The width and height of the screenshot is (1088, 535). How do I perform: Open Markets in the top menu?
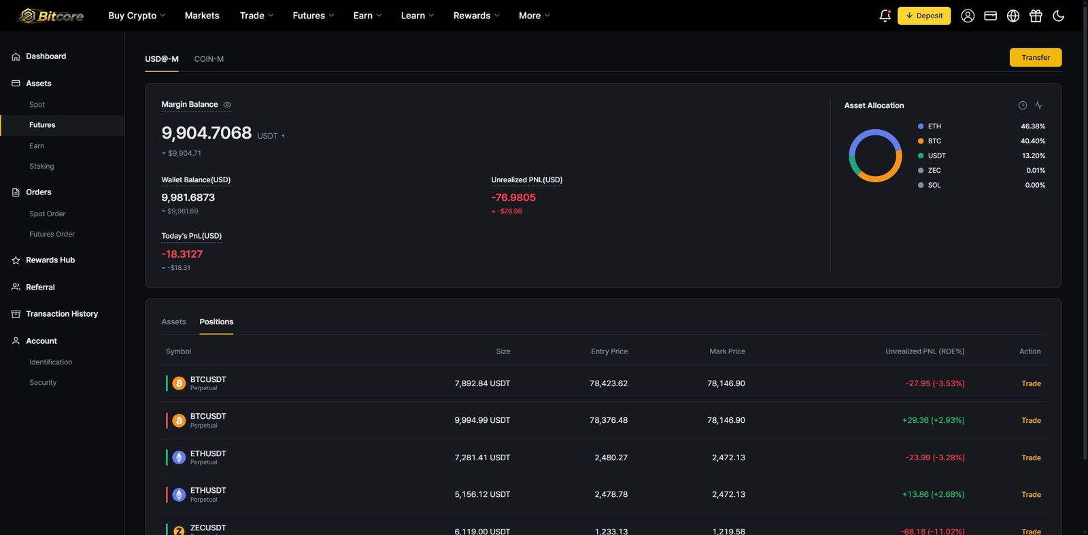[x=202, y=16]
